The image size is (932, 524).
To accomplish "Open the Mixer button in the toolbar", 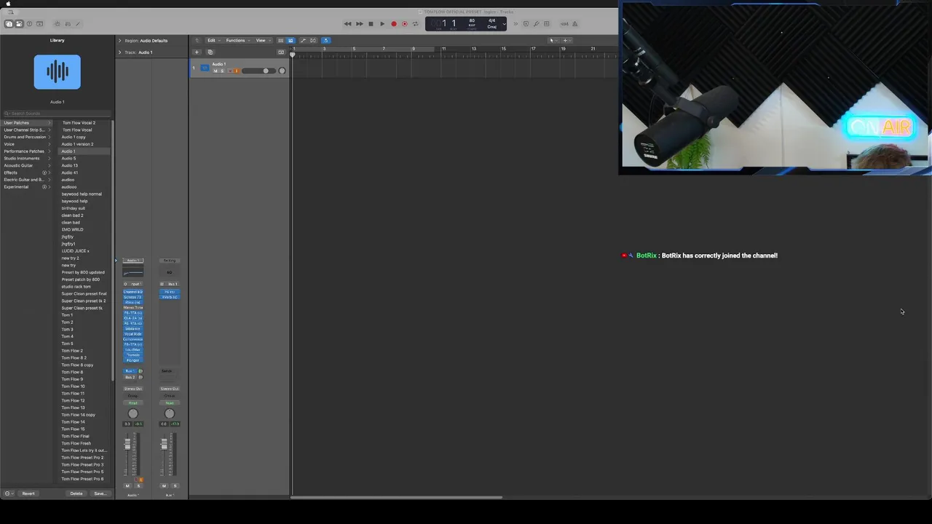I will pos(68,23).
